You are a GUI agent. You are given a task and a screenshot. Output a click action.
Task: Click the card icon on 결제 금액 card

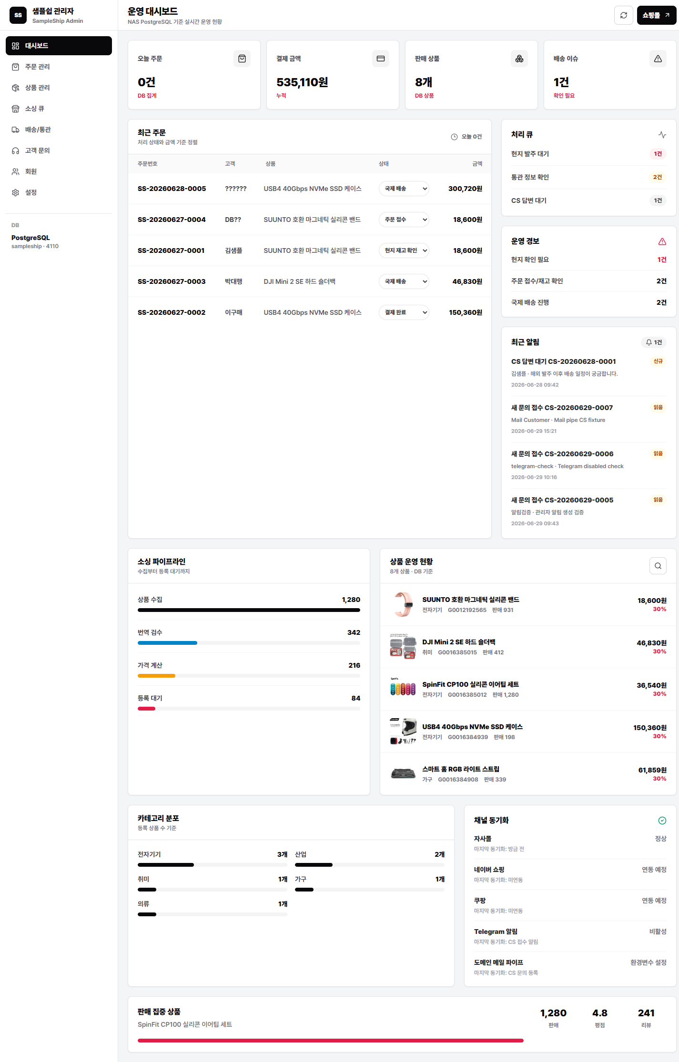381,59
